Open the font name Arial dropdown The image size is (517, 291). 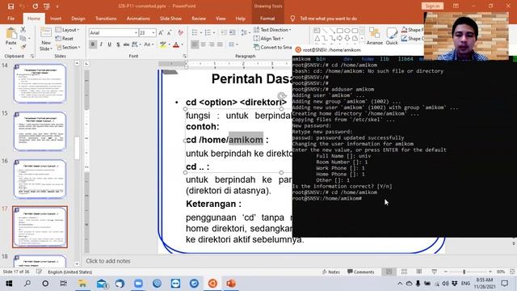click(x=136, y=32)
